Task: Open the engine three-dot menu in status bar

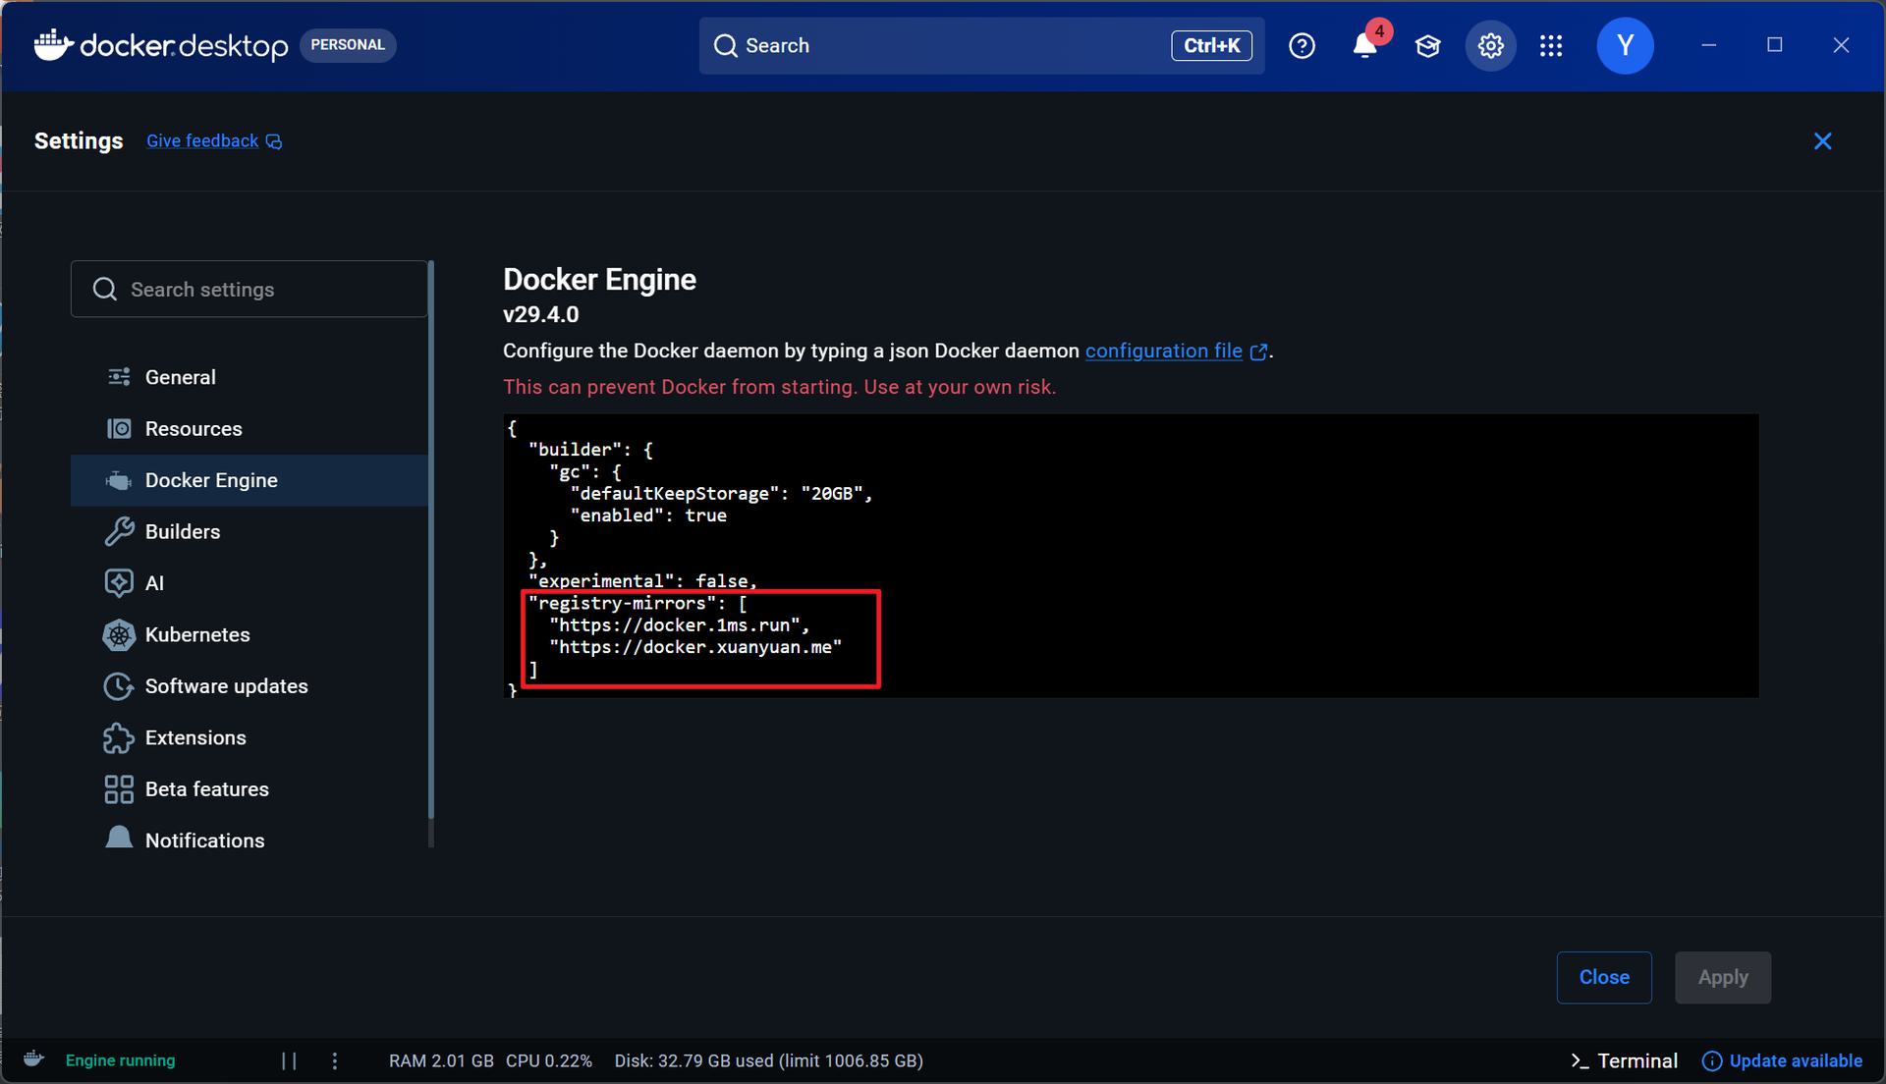Action: point(335,1060)
